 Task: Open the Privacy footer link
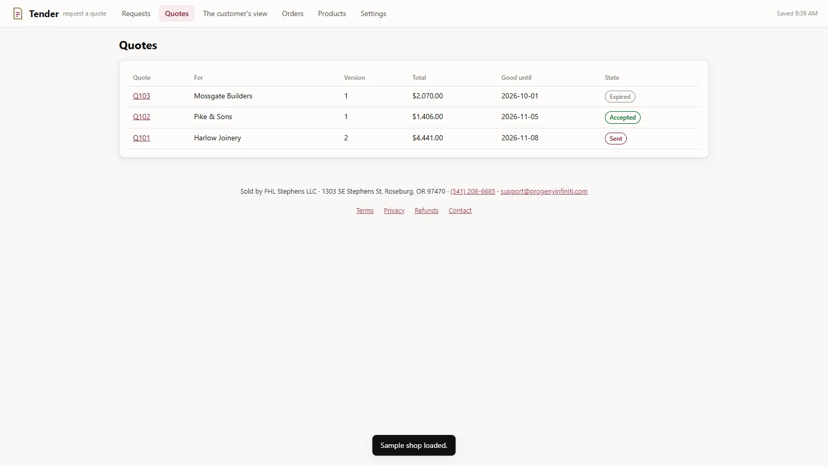coord(394,210)
